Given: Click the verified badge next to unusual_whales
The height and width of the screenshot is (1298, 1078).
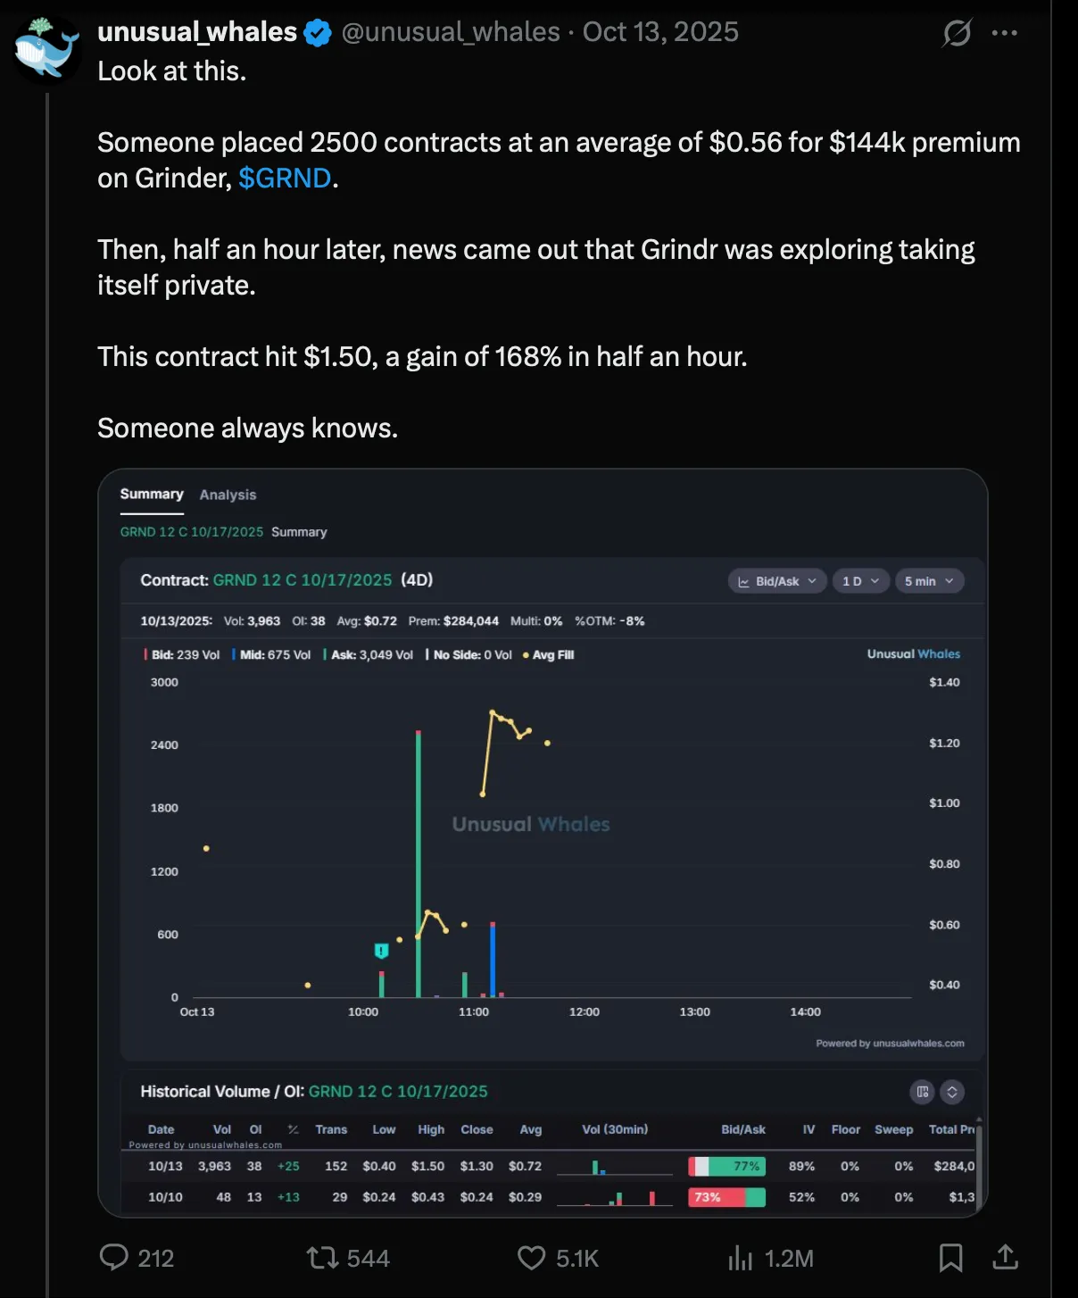Looking at the screenshot, I should coord(316,31).
